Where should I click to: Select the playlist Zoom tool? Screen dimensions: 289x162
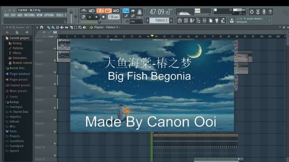(x=80, y=27)
